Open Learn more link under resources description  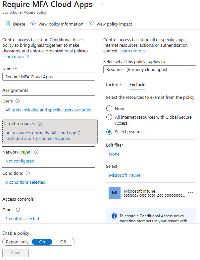(130, 51)
